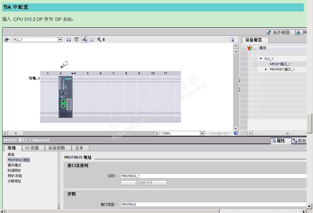Image resolution: width=313 pixels, height=213 pixels.
Task: Collapse the PLC_1 tree node
Action: [x=261, y=58]
